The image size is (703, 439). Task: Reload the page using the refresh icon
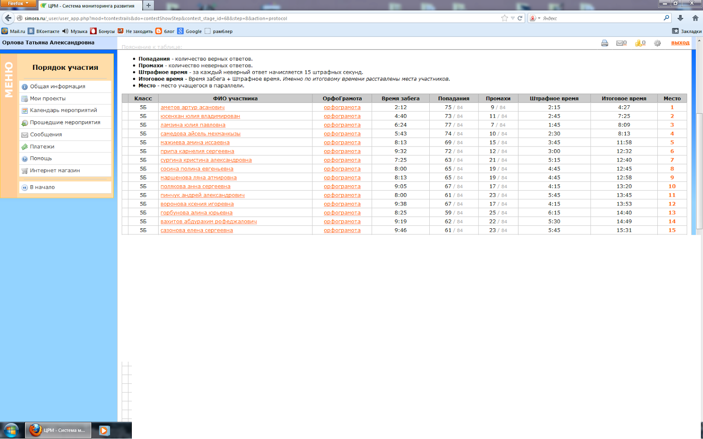[x=520, y=18]
